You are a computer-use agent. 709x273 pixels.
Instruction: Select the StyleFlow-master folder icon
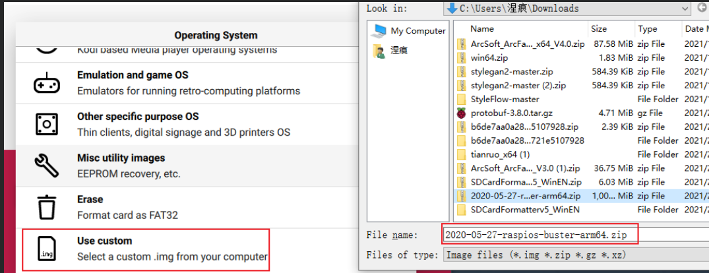coord(462,99)
